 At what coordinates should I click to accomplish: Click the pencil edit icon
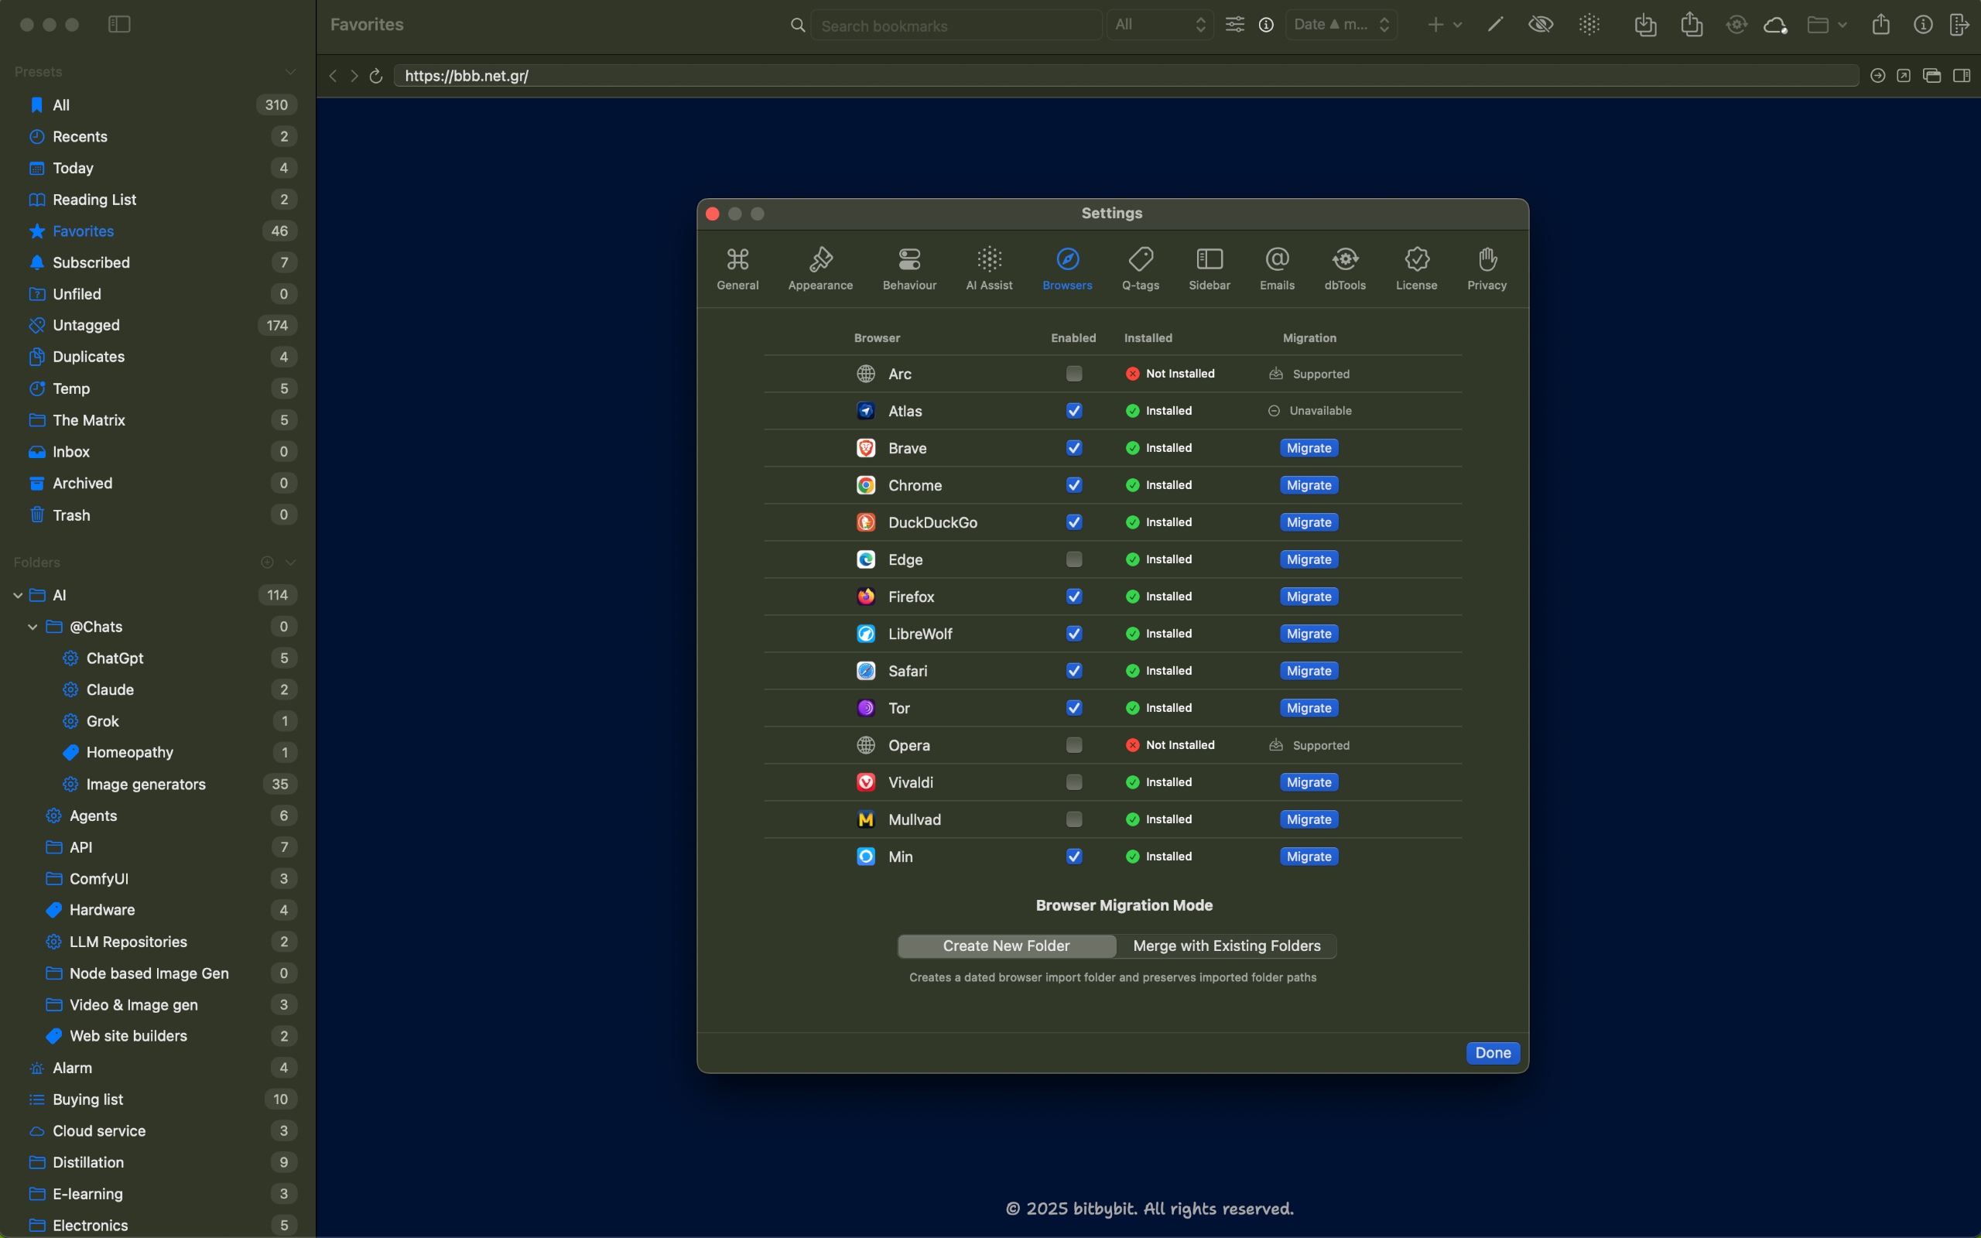1495,25
